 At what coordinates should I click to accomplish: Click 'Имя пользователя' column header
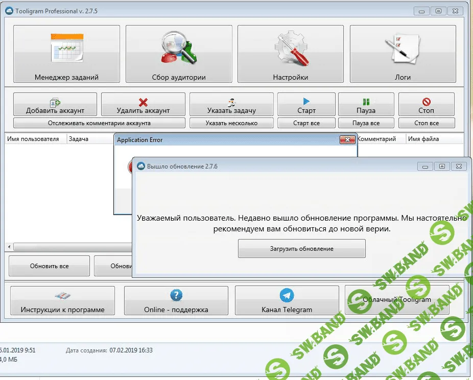click(33, 139)
